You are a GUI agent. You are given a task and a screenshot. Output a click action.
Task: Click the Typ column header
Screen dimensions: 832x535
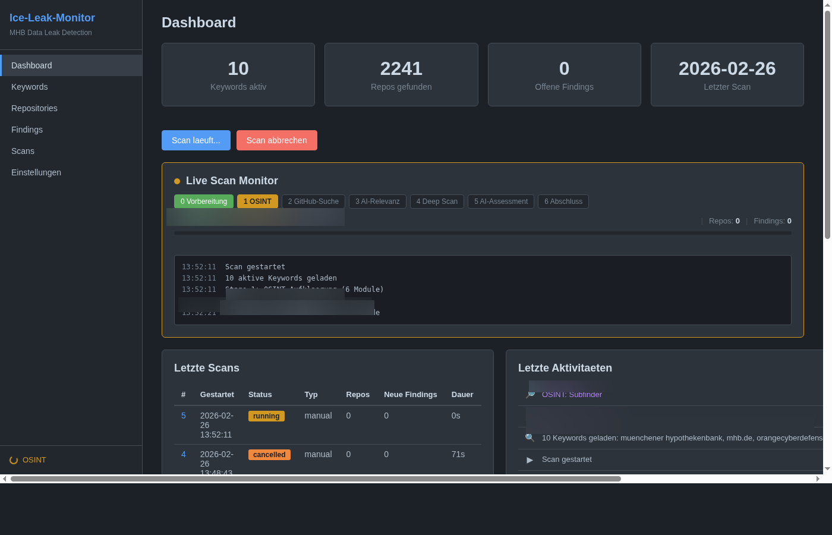pos(311,395)
